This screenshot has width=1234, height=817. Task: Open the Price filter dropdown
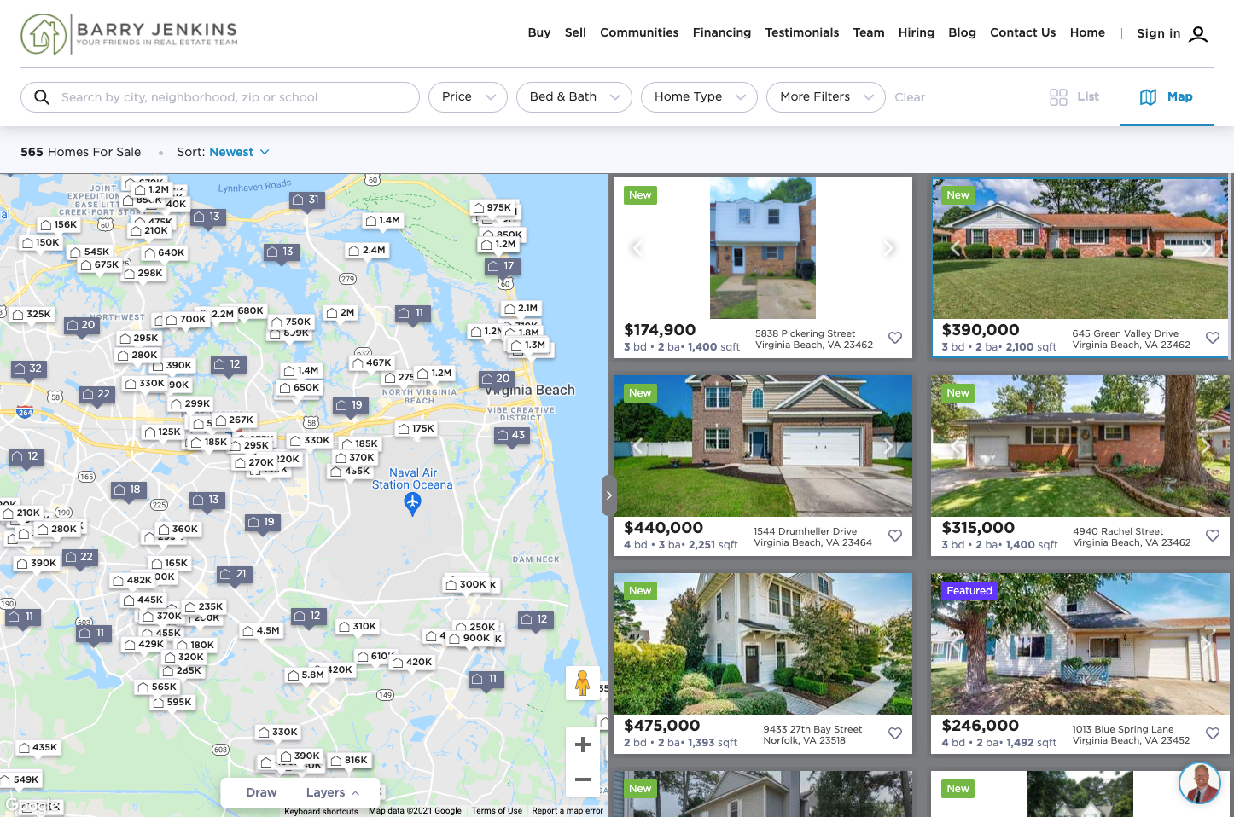pyautogui.click(x=468, y=97)
